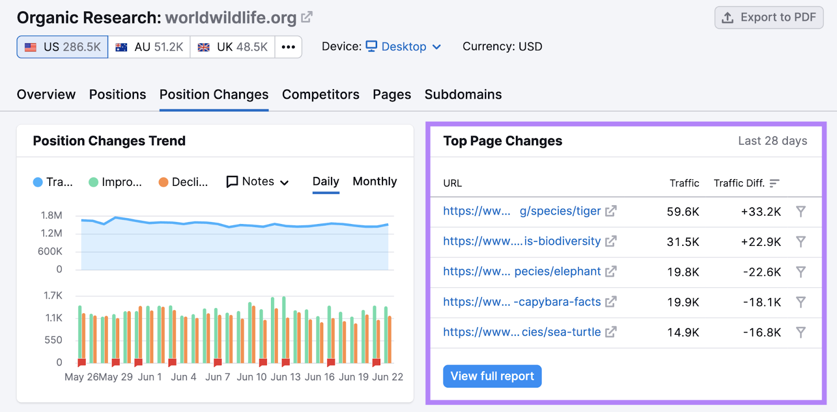Open external link icon beside worldwildlife.org title

pos(307,17)
